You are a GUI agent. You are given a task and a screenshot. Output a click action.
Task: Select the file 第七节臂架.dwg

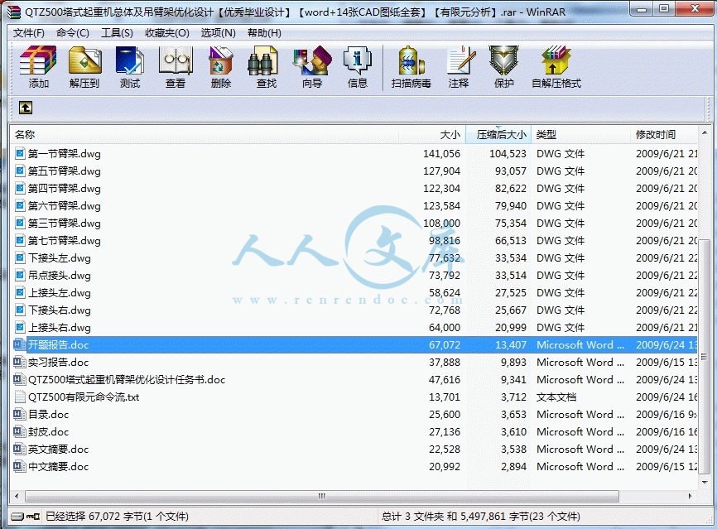pos(64,241)
